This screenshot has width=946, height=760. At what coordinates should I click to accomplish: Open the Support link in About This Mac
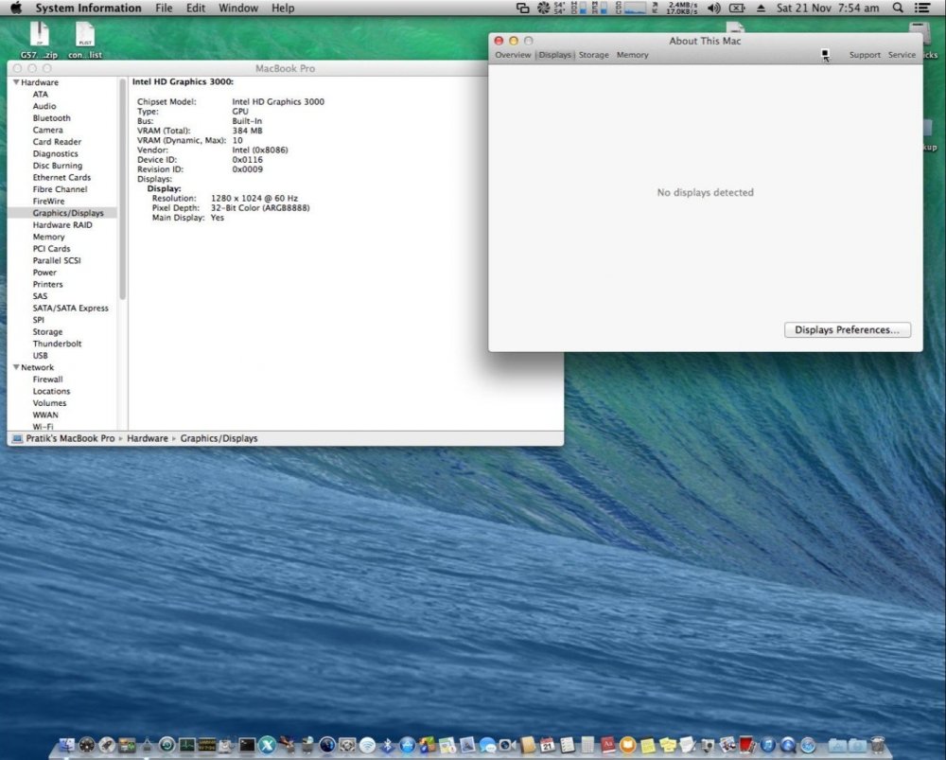pyautogui.click(x=865, y=55)
